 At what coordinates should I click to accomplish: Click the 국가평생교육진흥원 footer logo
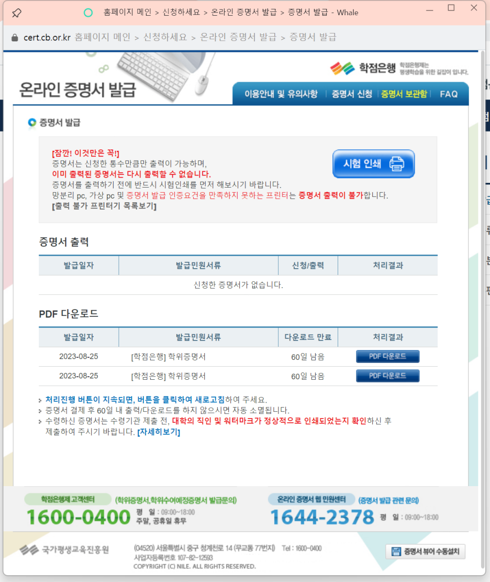(64, 550)
